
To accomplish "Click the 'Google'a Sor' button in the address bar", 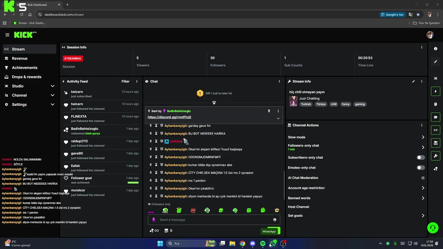I will pyautogui.click(x=392, y=15).
